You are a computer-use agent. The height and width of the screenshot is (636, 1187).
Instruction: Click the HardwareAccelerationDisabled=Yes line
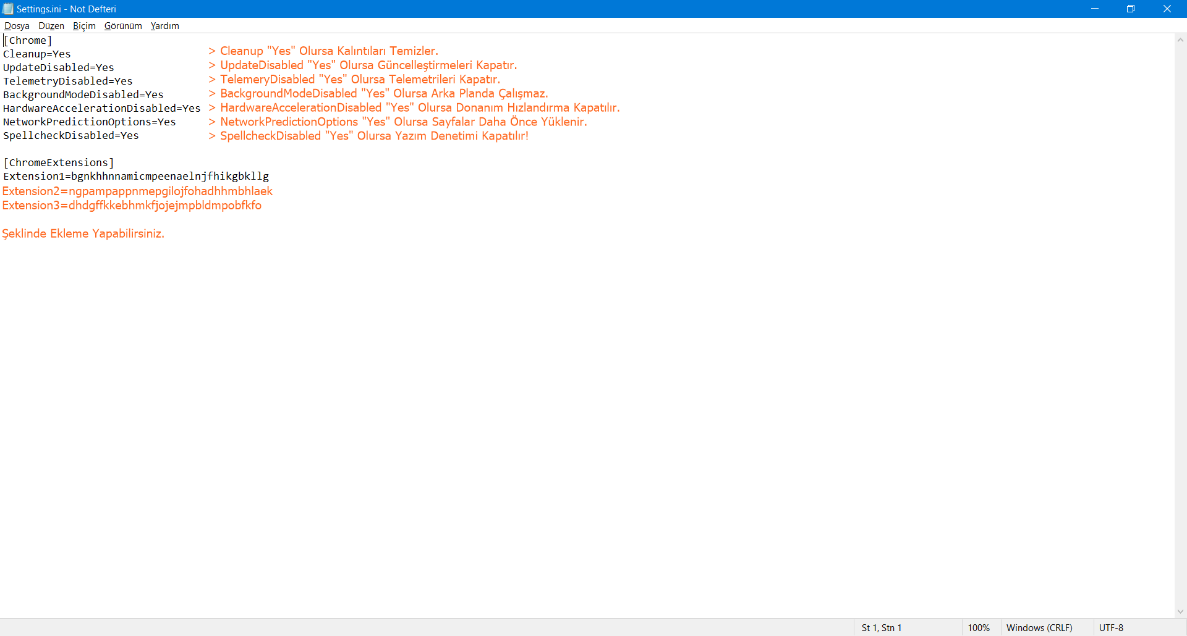[102, 108]
